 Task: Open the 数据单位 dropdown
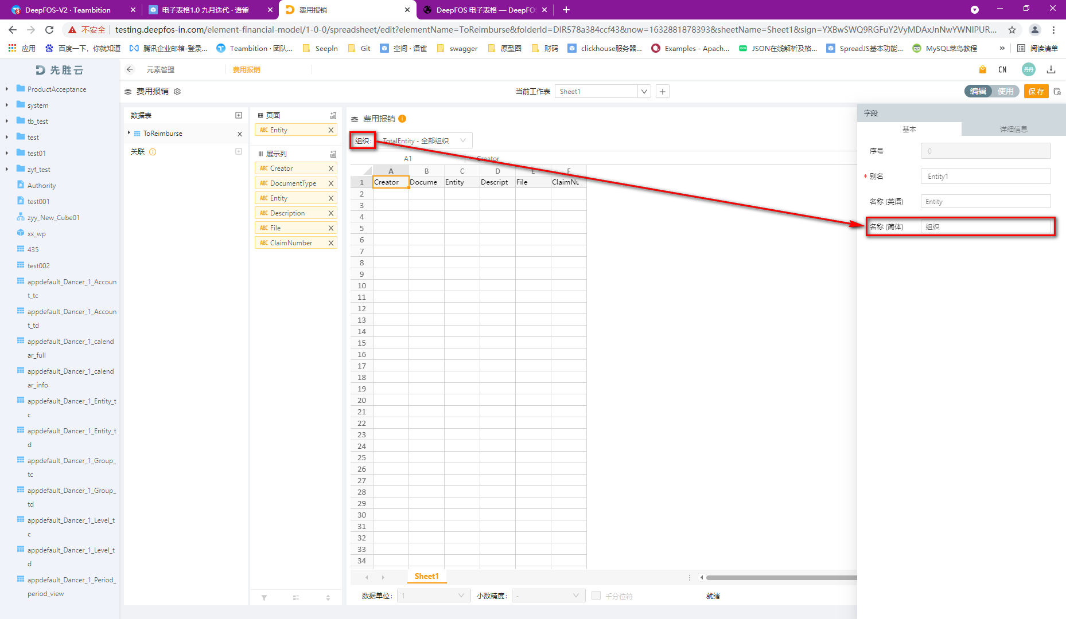(433, 596)
